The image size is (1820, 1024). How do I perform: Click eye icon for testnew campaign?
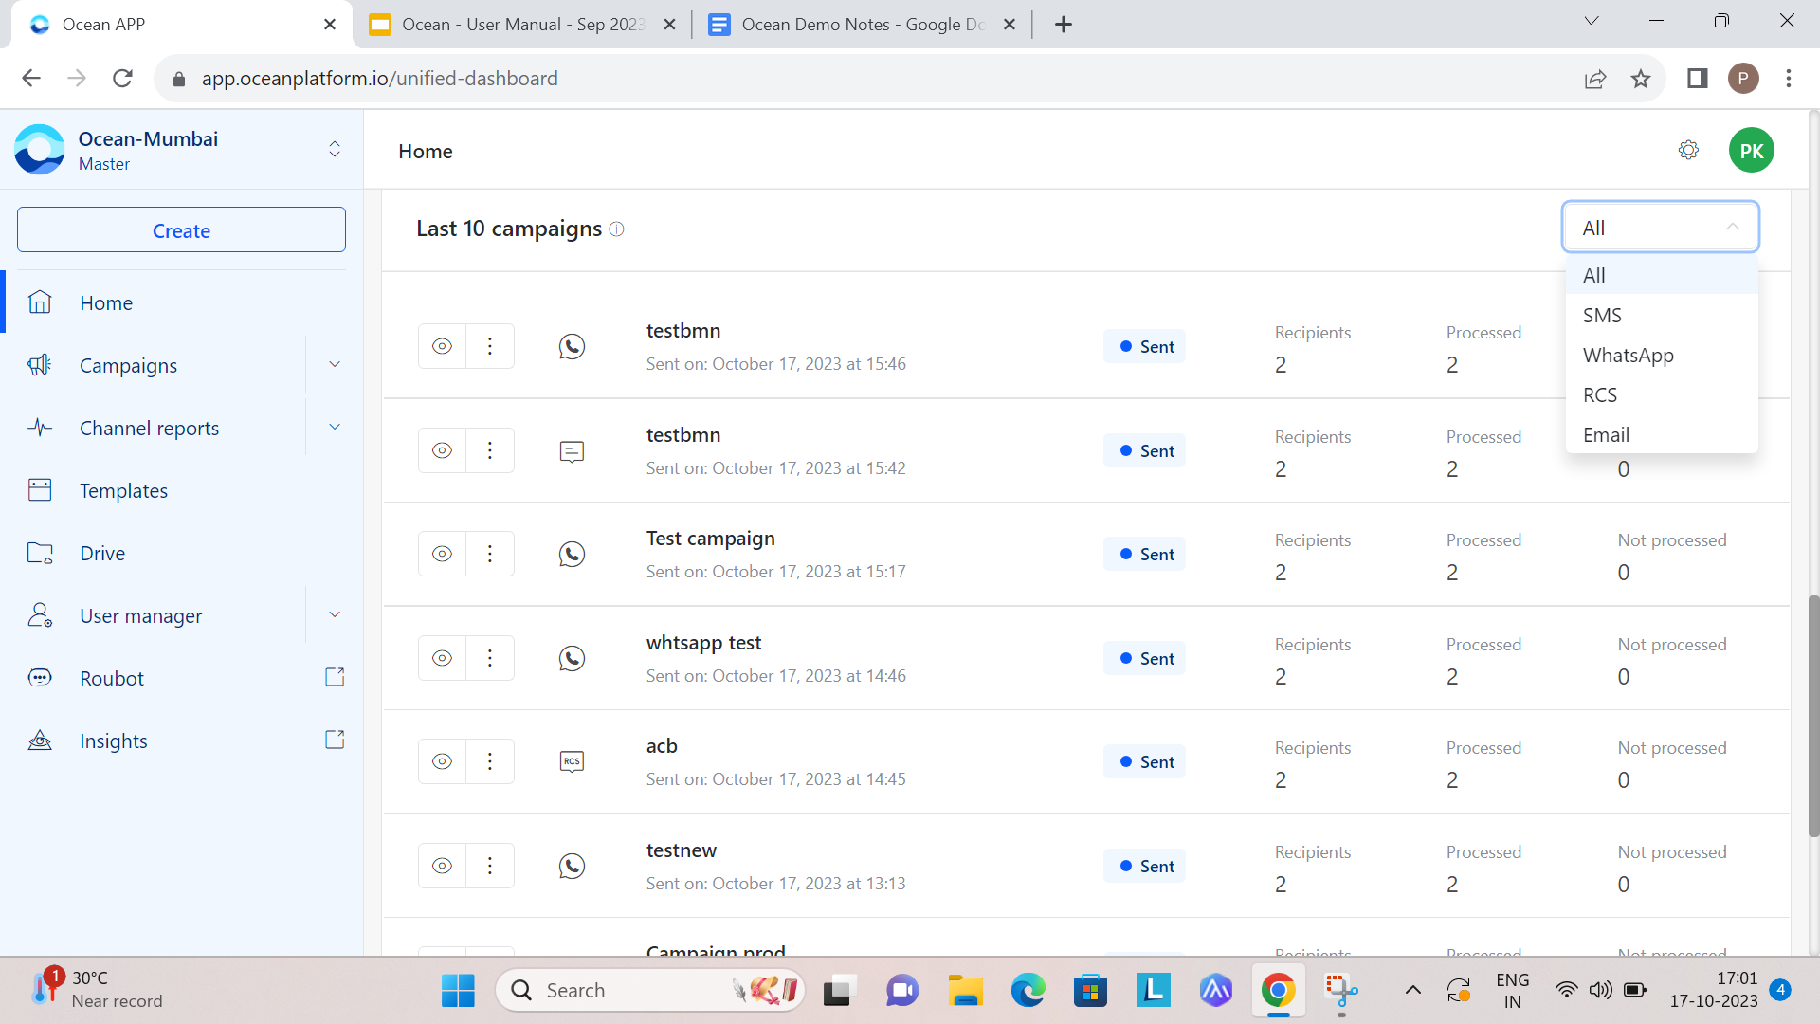coord(442,866)
